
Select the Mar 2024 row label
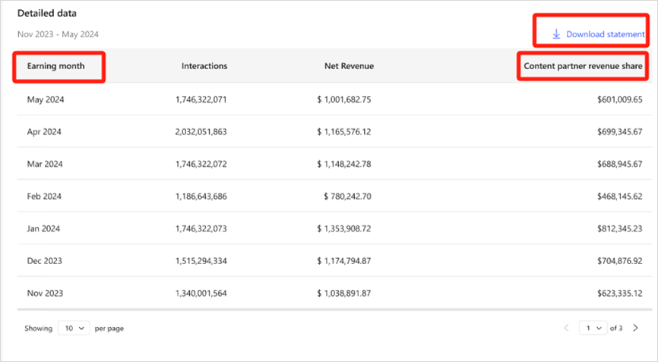[x=44, y=164]
